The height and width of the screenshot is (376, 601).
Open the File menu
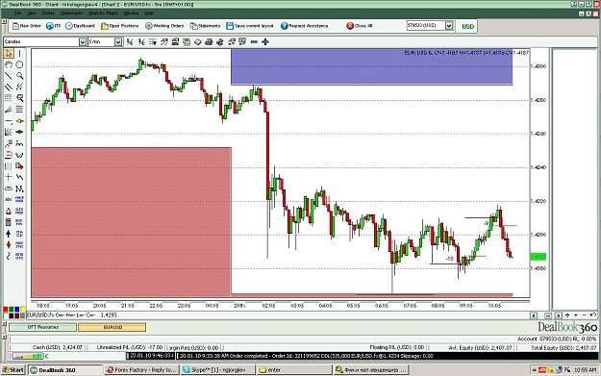pos(17,13)
